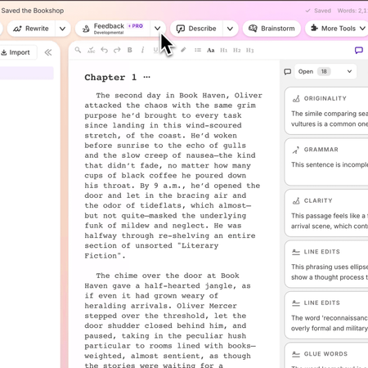Select the highlighted chapter in the left sidebar
Screen dimensions: 368x368
pos(27,73)
